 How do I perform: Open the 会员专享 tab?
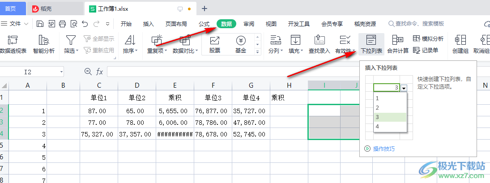[332, 24]
